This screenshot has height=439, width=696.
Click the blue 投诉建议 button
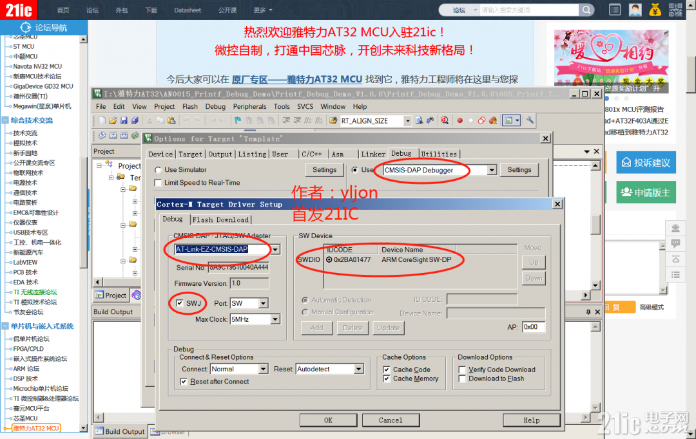point(646,163)
